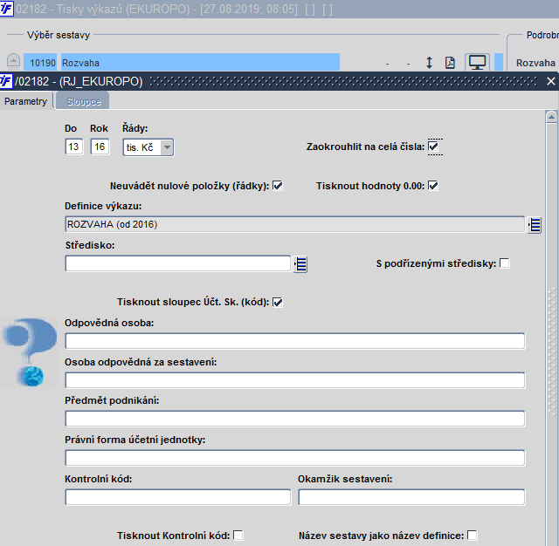Enable S podřízenými středisky checkbox
The height and width of the screenshot is (546, 559).
tap(505, 263)
